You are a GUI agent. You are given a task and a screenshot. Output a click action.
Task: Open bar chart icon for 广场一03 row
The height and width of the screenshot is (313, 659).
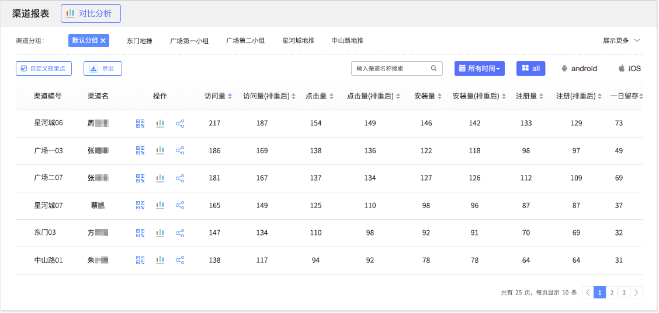click(160, 150)
